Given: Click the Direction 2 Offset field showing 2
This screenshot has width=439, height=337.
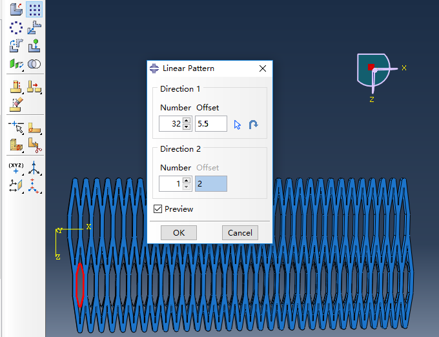Looking at the screenshot, I should (211, 183).
